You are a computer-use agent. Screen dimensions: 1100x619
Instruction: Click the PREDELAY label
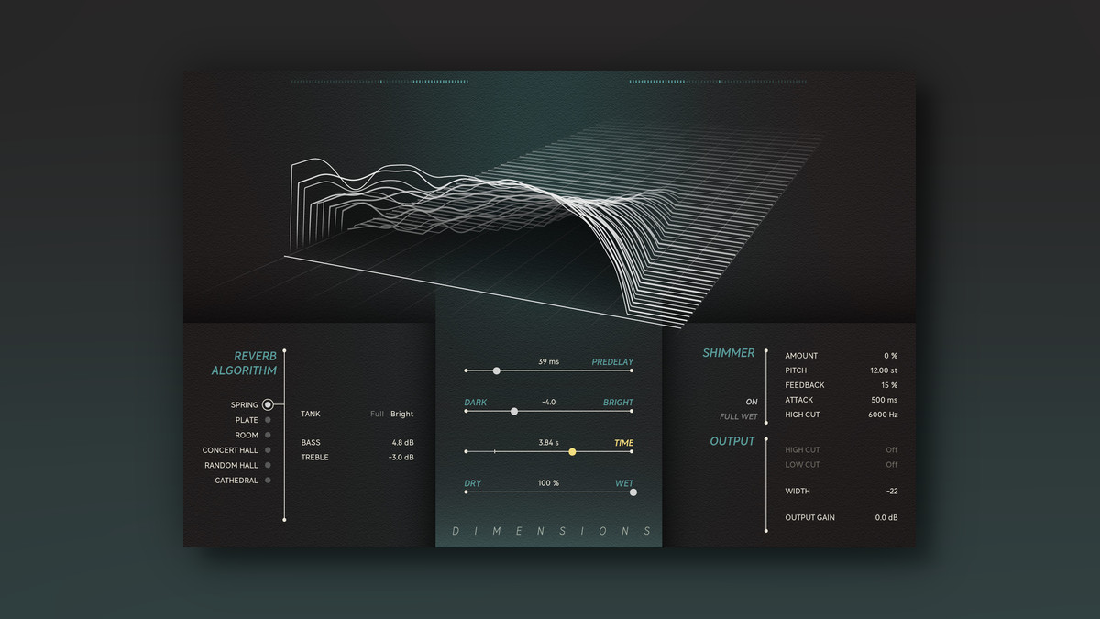(612, 361)
